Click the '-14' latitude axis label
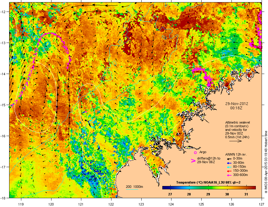 pos(3,74)
